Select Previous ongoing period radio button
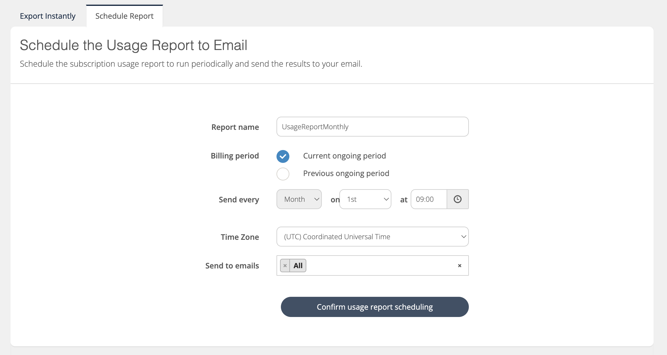Viewport: 667px width, 355px height. (x=283, y=174)
